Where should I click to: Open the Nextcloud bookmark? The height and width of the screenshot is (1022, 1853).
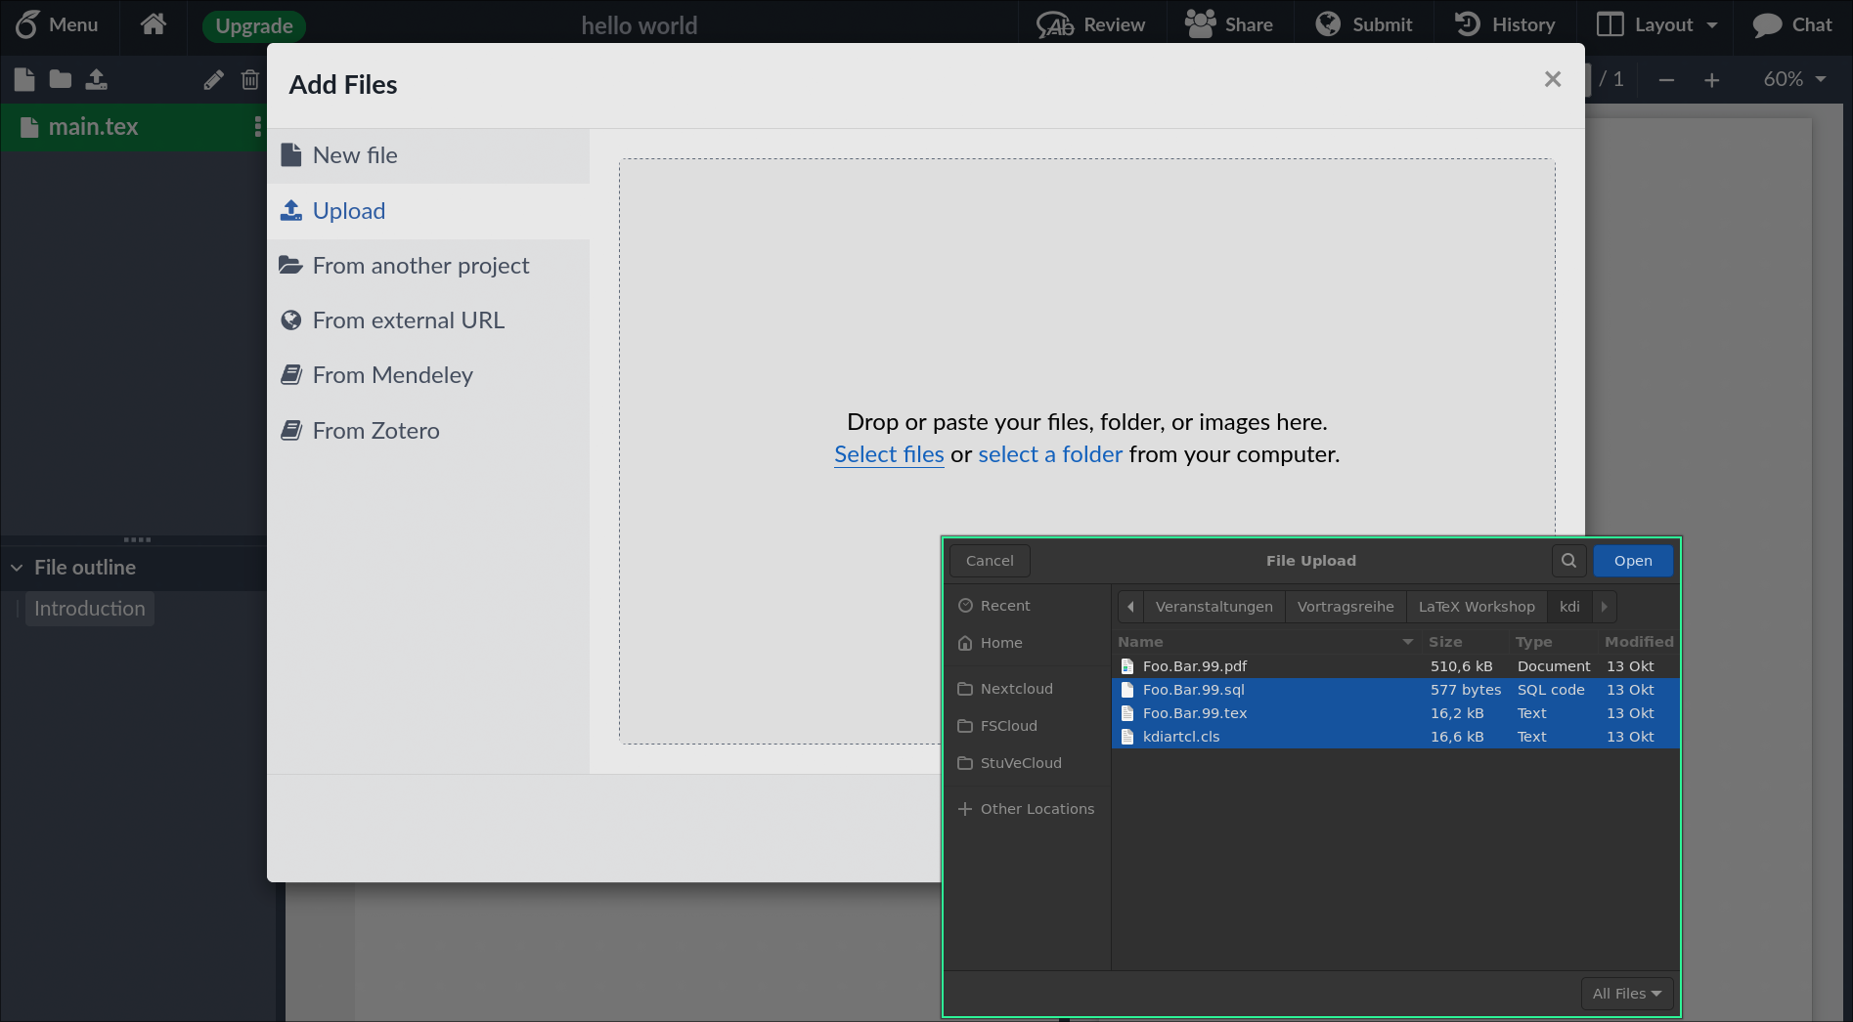tap(1027, 689)
